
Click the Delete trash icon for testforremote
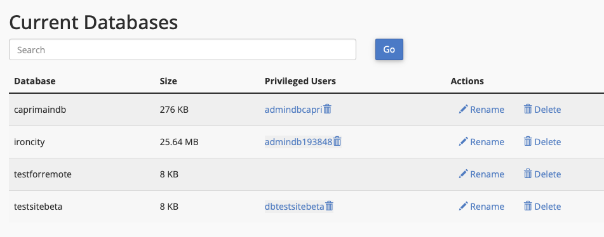tap(528, 174)
